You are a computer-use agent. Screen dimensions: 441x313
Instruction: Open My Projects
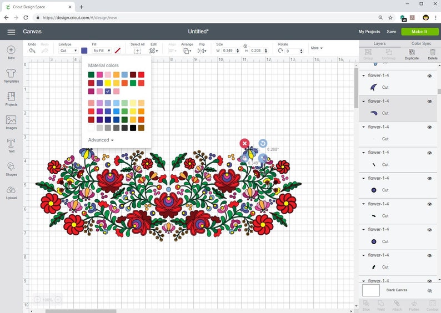pos(369,32)
